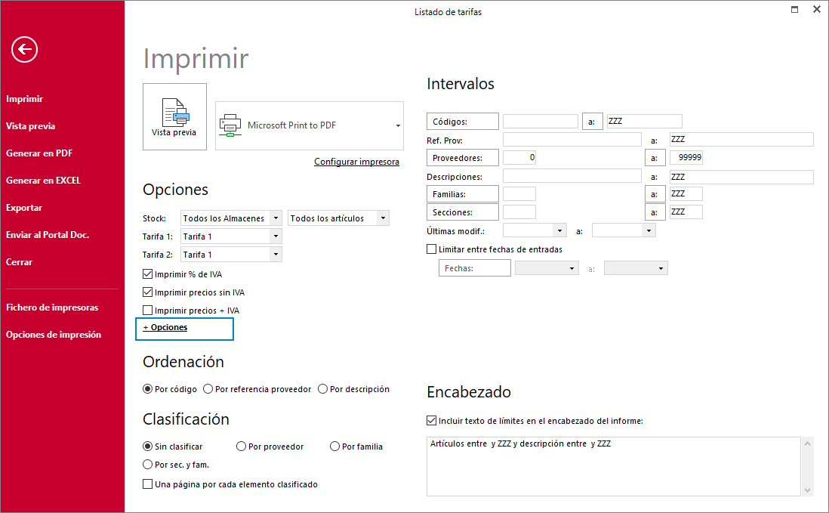Close the Listado de tarifas window
The image size is (829, 513).
pyautogui.click(x=816, y=10)
